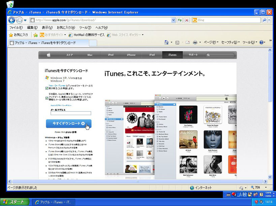This screenshot has width=276, height=206.
Task: Go forward with the Forward arrow button
Action: [19, 20]
